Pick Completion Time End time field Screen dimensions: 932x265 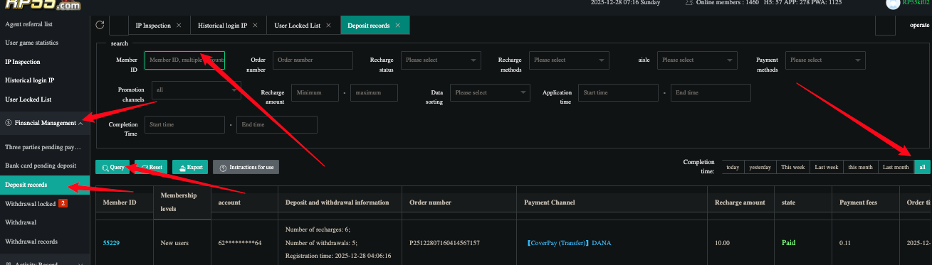(x=277, y=125)
